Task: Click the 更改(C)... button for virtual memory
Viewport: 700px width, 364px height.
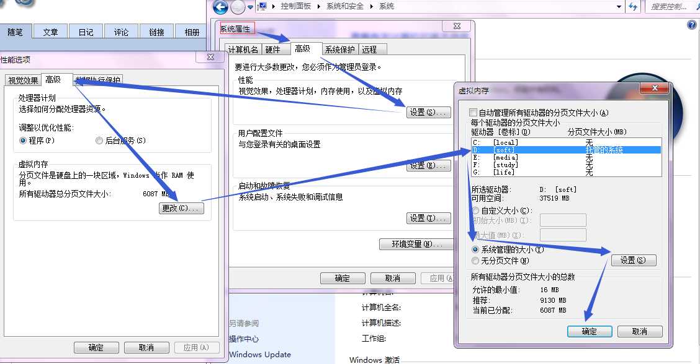Action: 181,208
